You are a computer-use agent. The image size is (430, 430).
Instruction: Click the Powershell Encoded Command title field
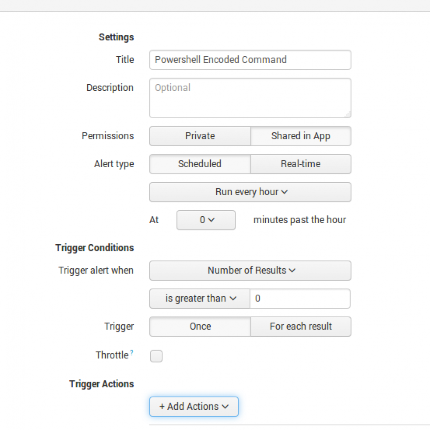(250, 60)
